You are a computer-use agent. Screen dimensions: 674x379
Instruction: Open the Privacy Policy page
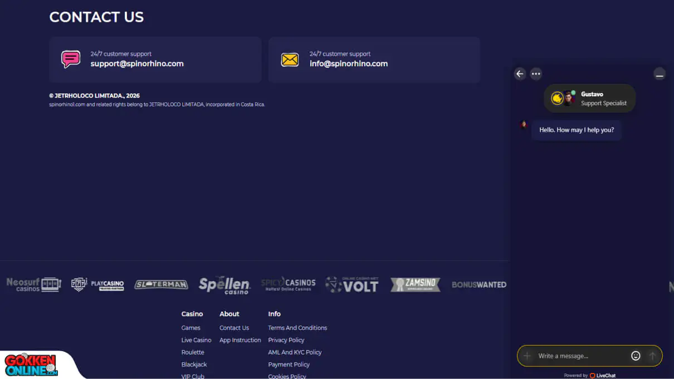[x=286, y=340]
